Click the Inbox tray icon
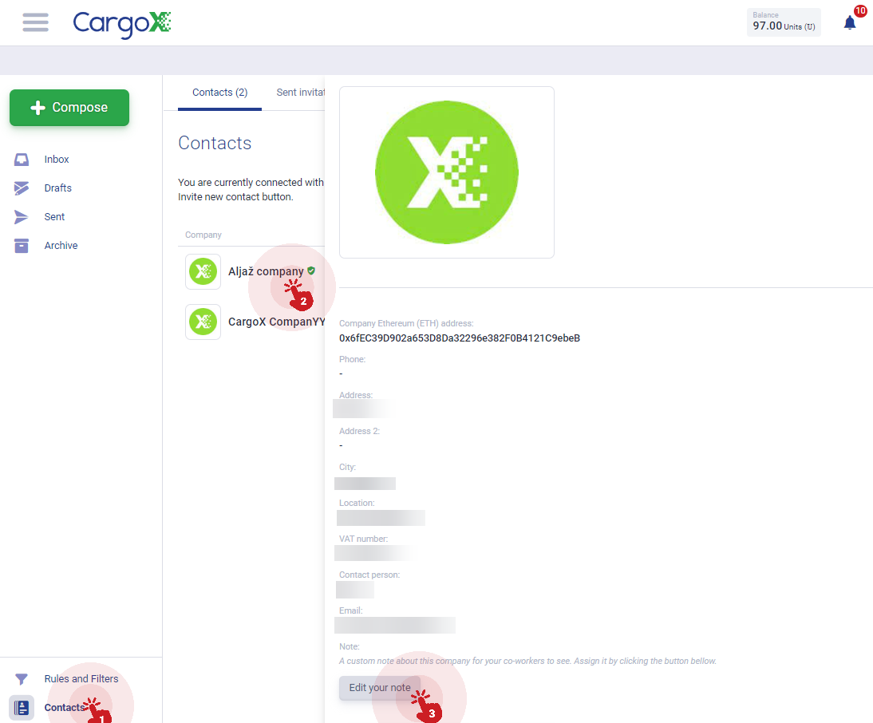The height and width of the screenshot is (723, 873). [x=22, y=160]
